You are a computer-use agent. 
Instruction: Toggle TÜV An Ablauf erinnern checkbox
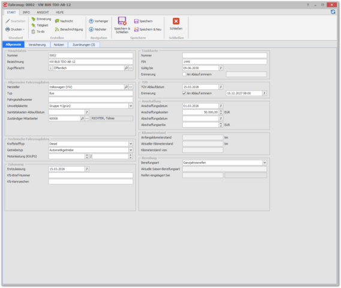coord(184,94)
